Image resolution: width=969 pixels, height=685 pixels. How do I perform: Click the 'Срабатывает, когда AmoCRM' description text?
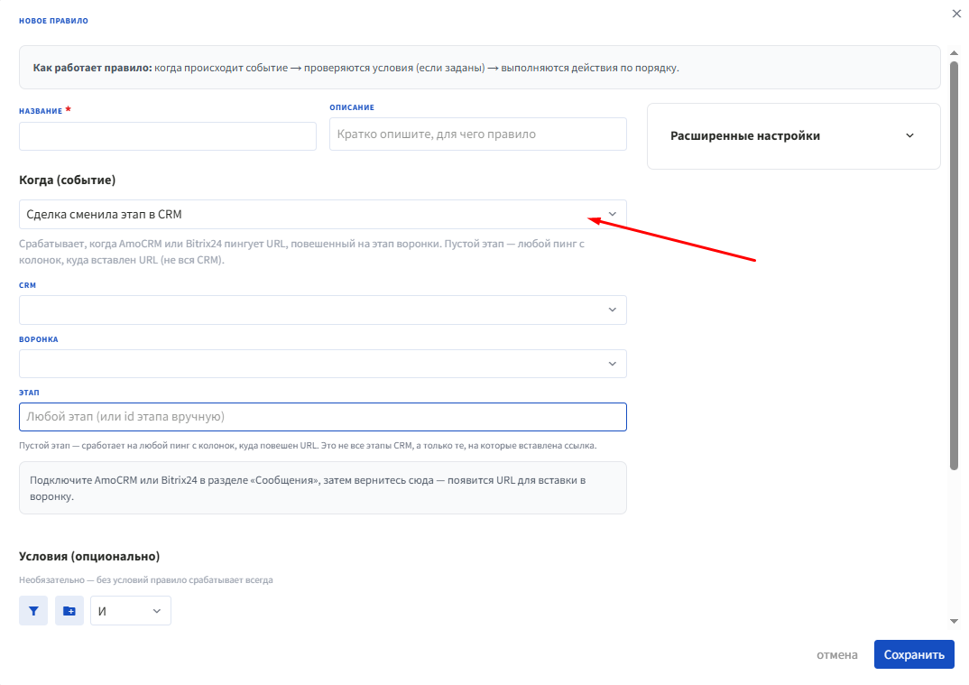(301, 252)
